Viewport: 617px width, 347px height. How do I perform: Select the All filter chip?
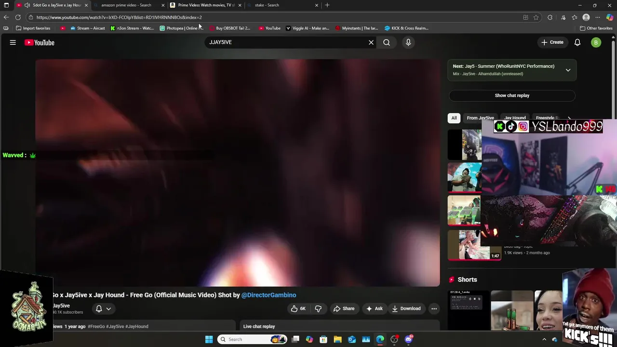(x=454, y=118)
